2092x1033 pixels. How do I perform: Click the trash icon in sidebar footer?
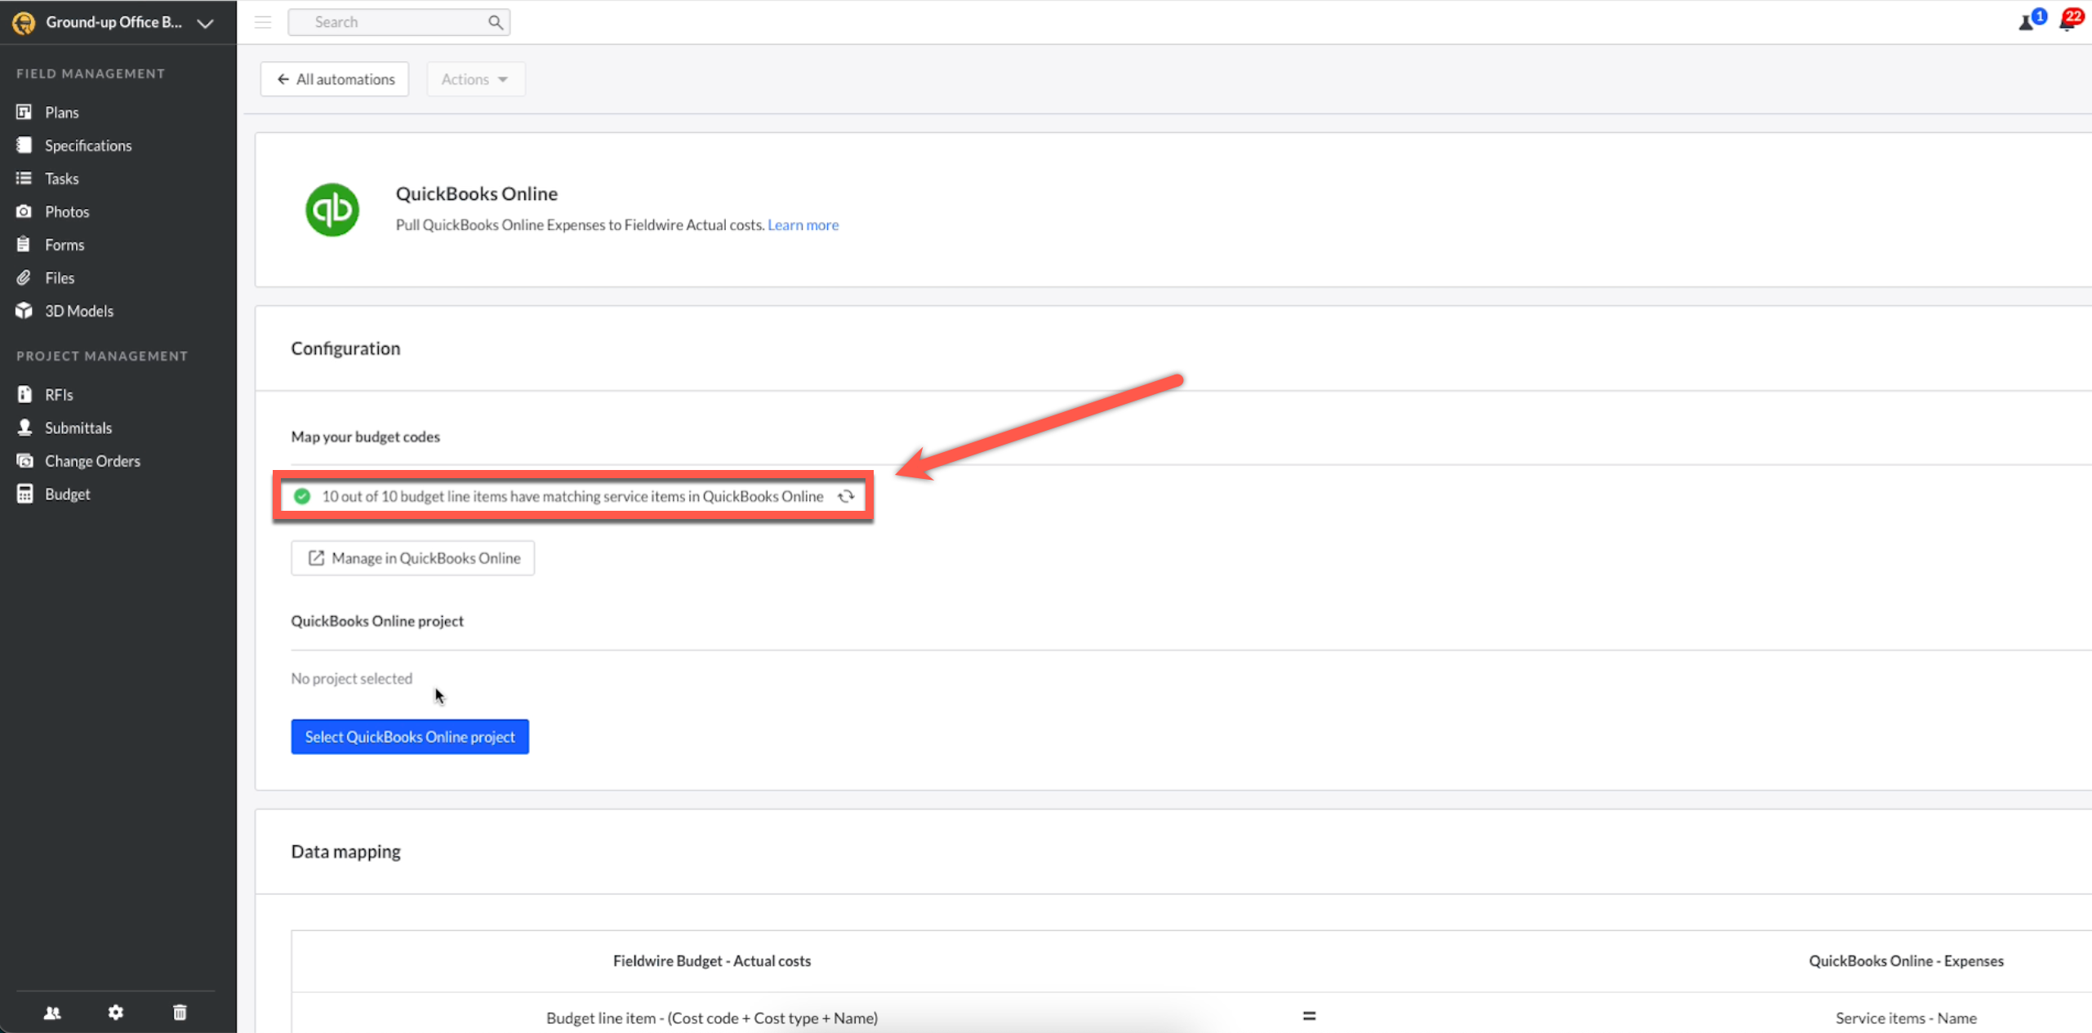tap(180, 1013)
